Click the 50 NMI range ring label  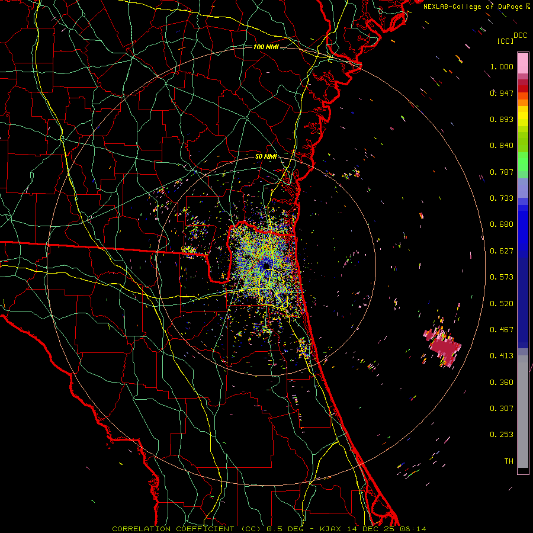click(266, 156)
